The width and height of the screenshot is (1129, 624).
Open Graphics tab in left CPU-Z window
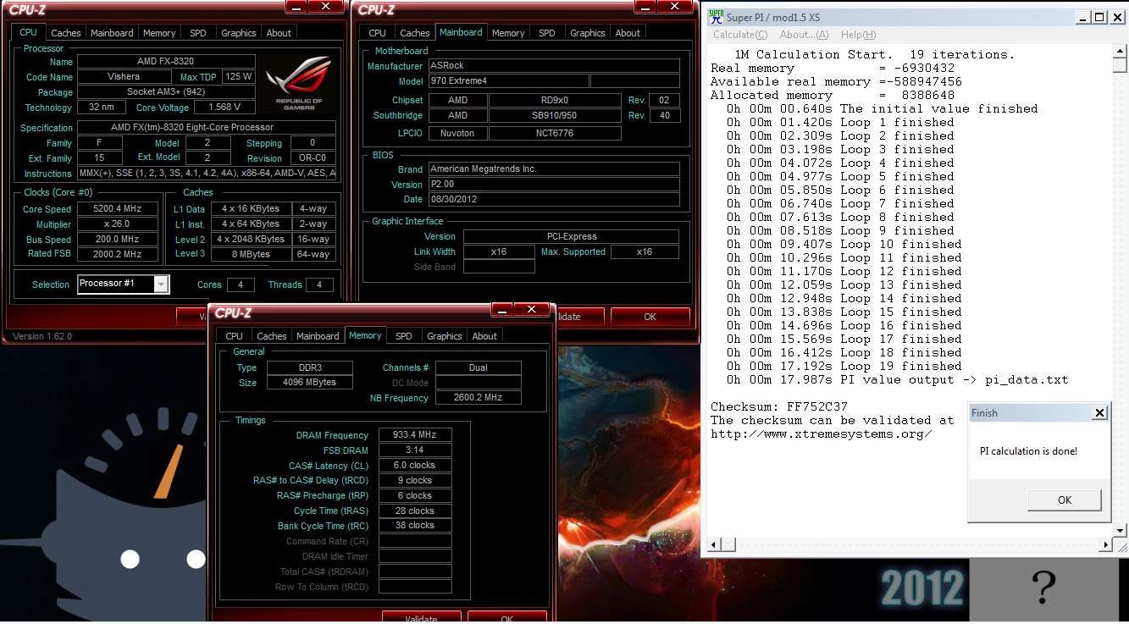pos(238,33)
